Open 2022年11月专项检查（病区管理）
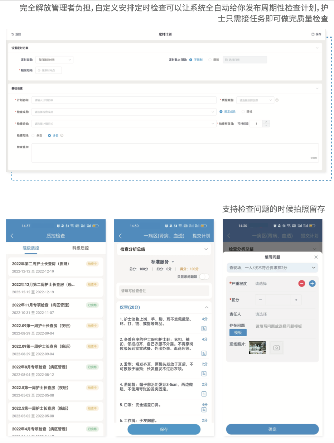 (x=55, y=308)
